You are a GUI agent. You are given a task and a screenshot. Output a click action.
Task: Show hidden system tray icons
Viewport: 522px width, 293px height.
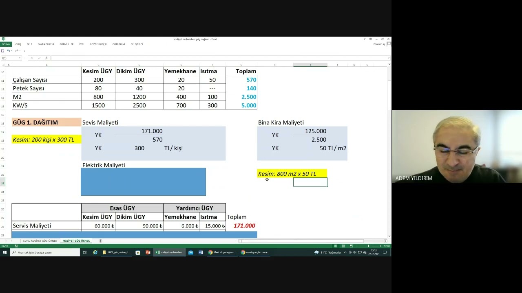pos(345,252)
